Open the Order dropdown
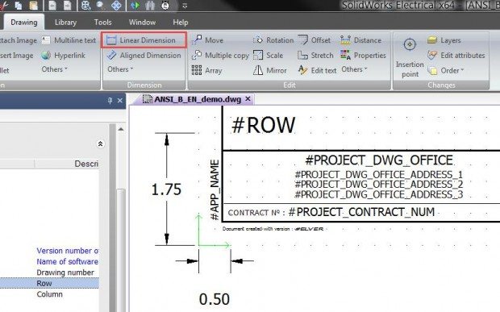 pos(446,70)
